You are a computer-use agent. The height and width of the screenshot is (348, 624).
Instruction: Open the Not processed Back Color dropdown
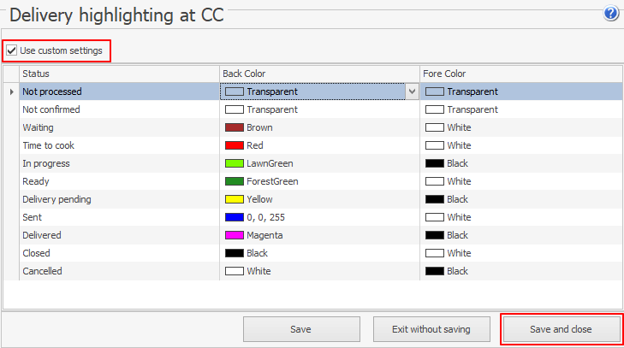(x=413, y=91)
